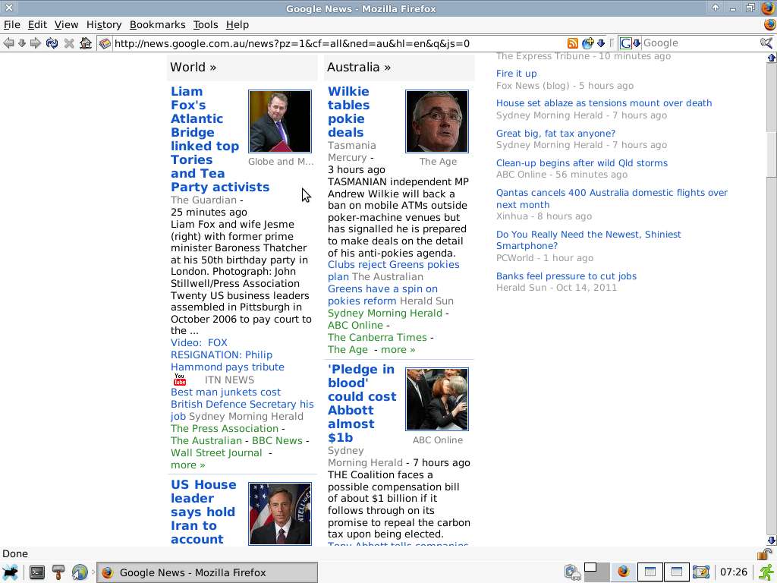The width and height of the screenshot is (777, 583).
Task: Click the Firefox throbber icon beside the menu bar
Action: [769, 24]
